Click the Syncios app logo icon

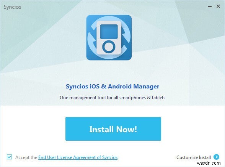coord(109,38)
